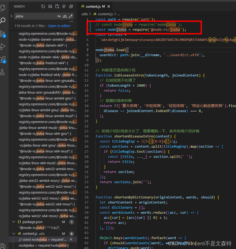Open result "@node-rs/jieba-linux-arm64-musl": {
Image resolution: width=236 pixels, height=249 pixels.
pos(48,116)
